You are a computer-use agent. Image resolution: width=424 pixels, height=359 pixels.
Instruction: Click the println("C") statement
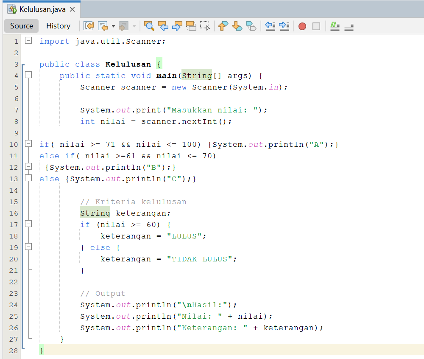131,179
